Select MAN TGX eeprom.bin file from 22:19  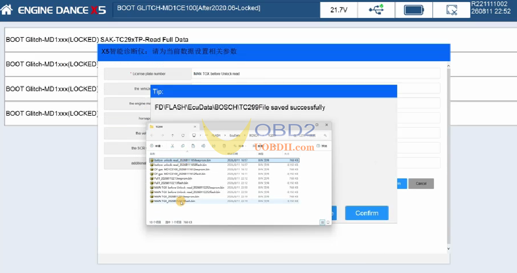pyautogui.click(x=224, y=196)
